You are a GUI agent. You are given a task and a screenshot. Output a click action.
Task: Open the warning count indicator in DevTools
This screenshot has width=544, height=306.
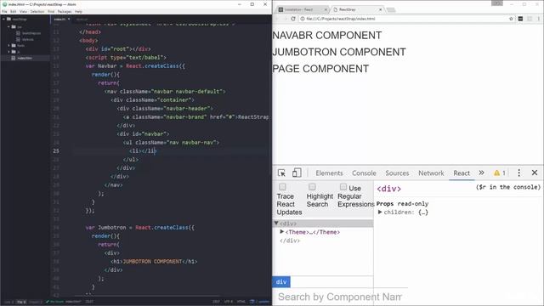coord(500,173)
